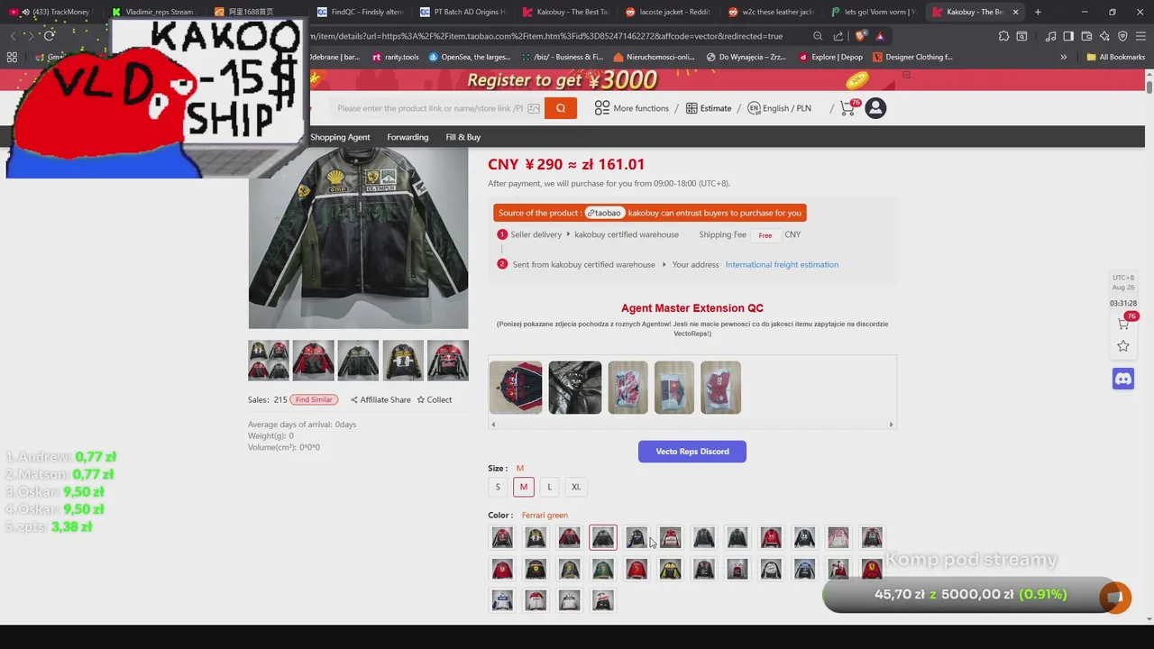The width and height of the screenshot is (1154, 649).
Task: Select the last color variant in bottom row
Action: (603, 600)
